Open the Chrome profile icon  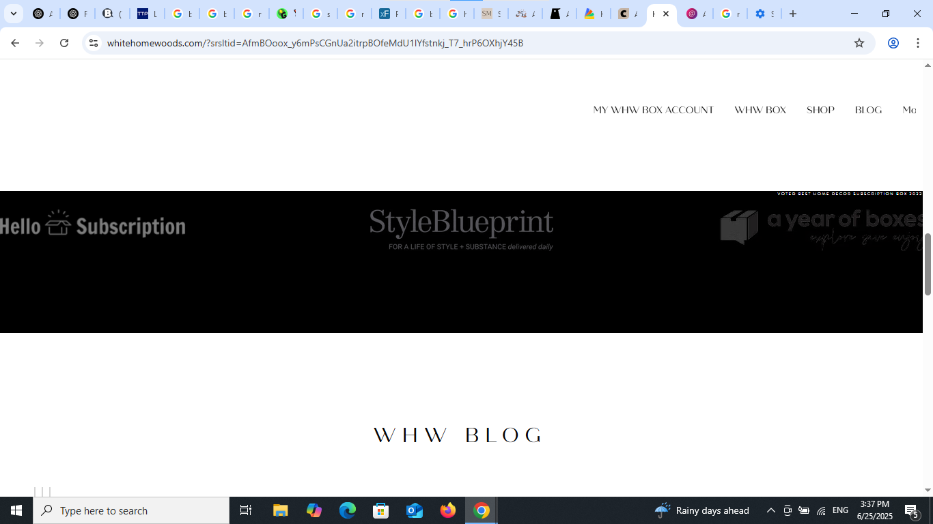(893, 43)
